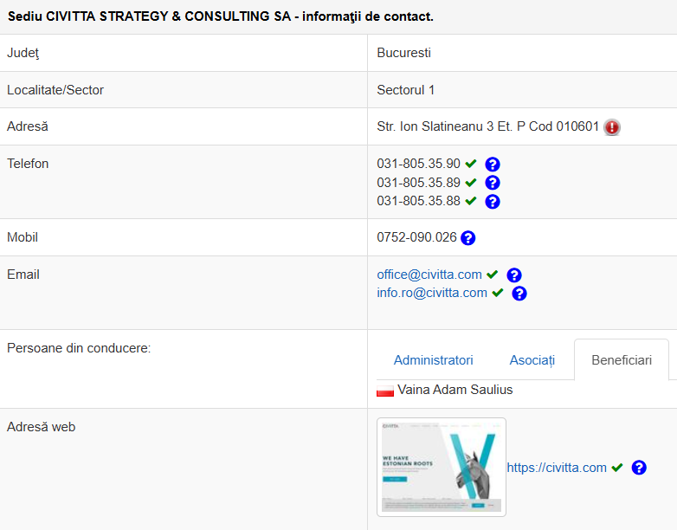Click green checkmark after office@civitta.com
The height and width of the screenshot is (530, 677).
493,275
